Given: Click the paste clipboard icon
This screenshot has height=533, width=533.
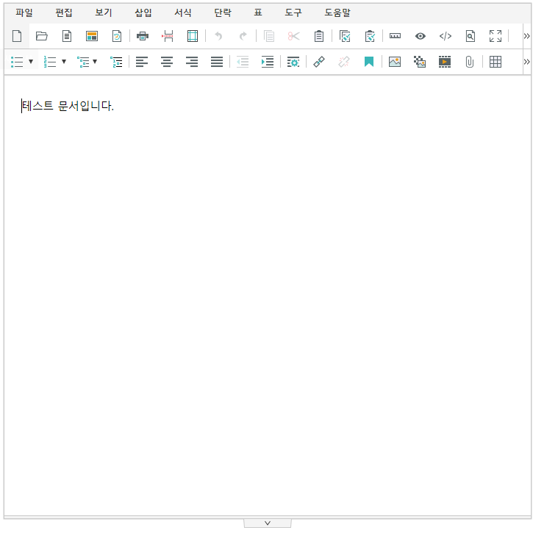Looking at the screenshot, I should pyautogui.click(x=318, y=36).
